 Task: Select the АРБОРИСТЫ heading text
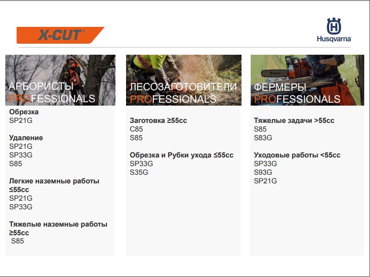click(x=41, y=86)
